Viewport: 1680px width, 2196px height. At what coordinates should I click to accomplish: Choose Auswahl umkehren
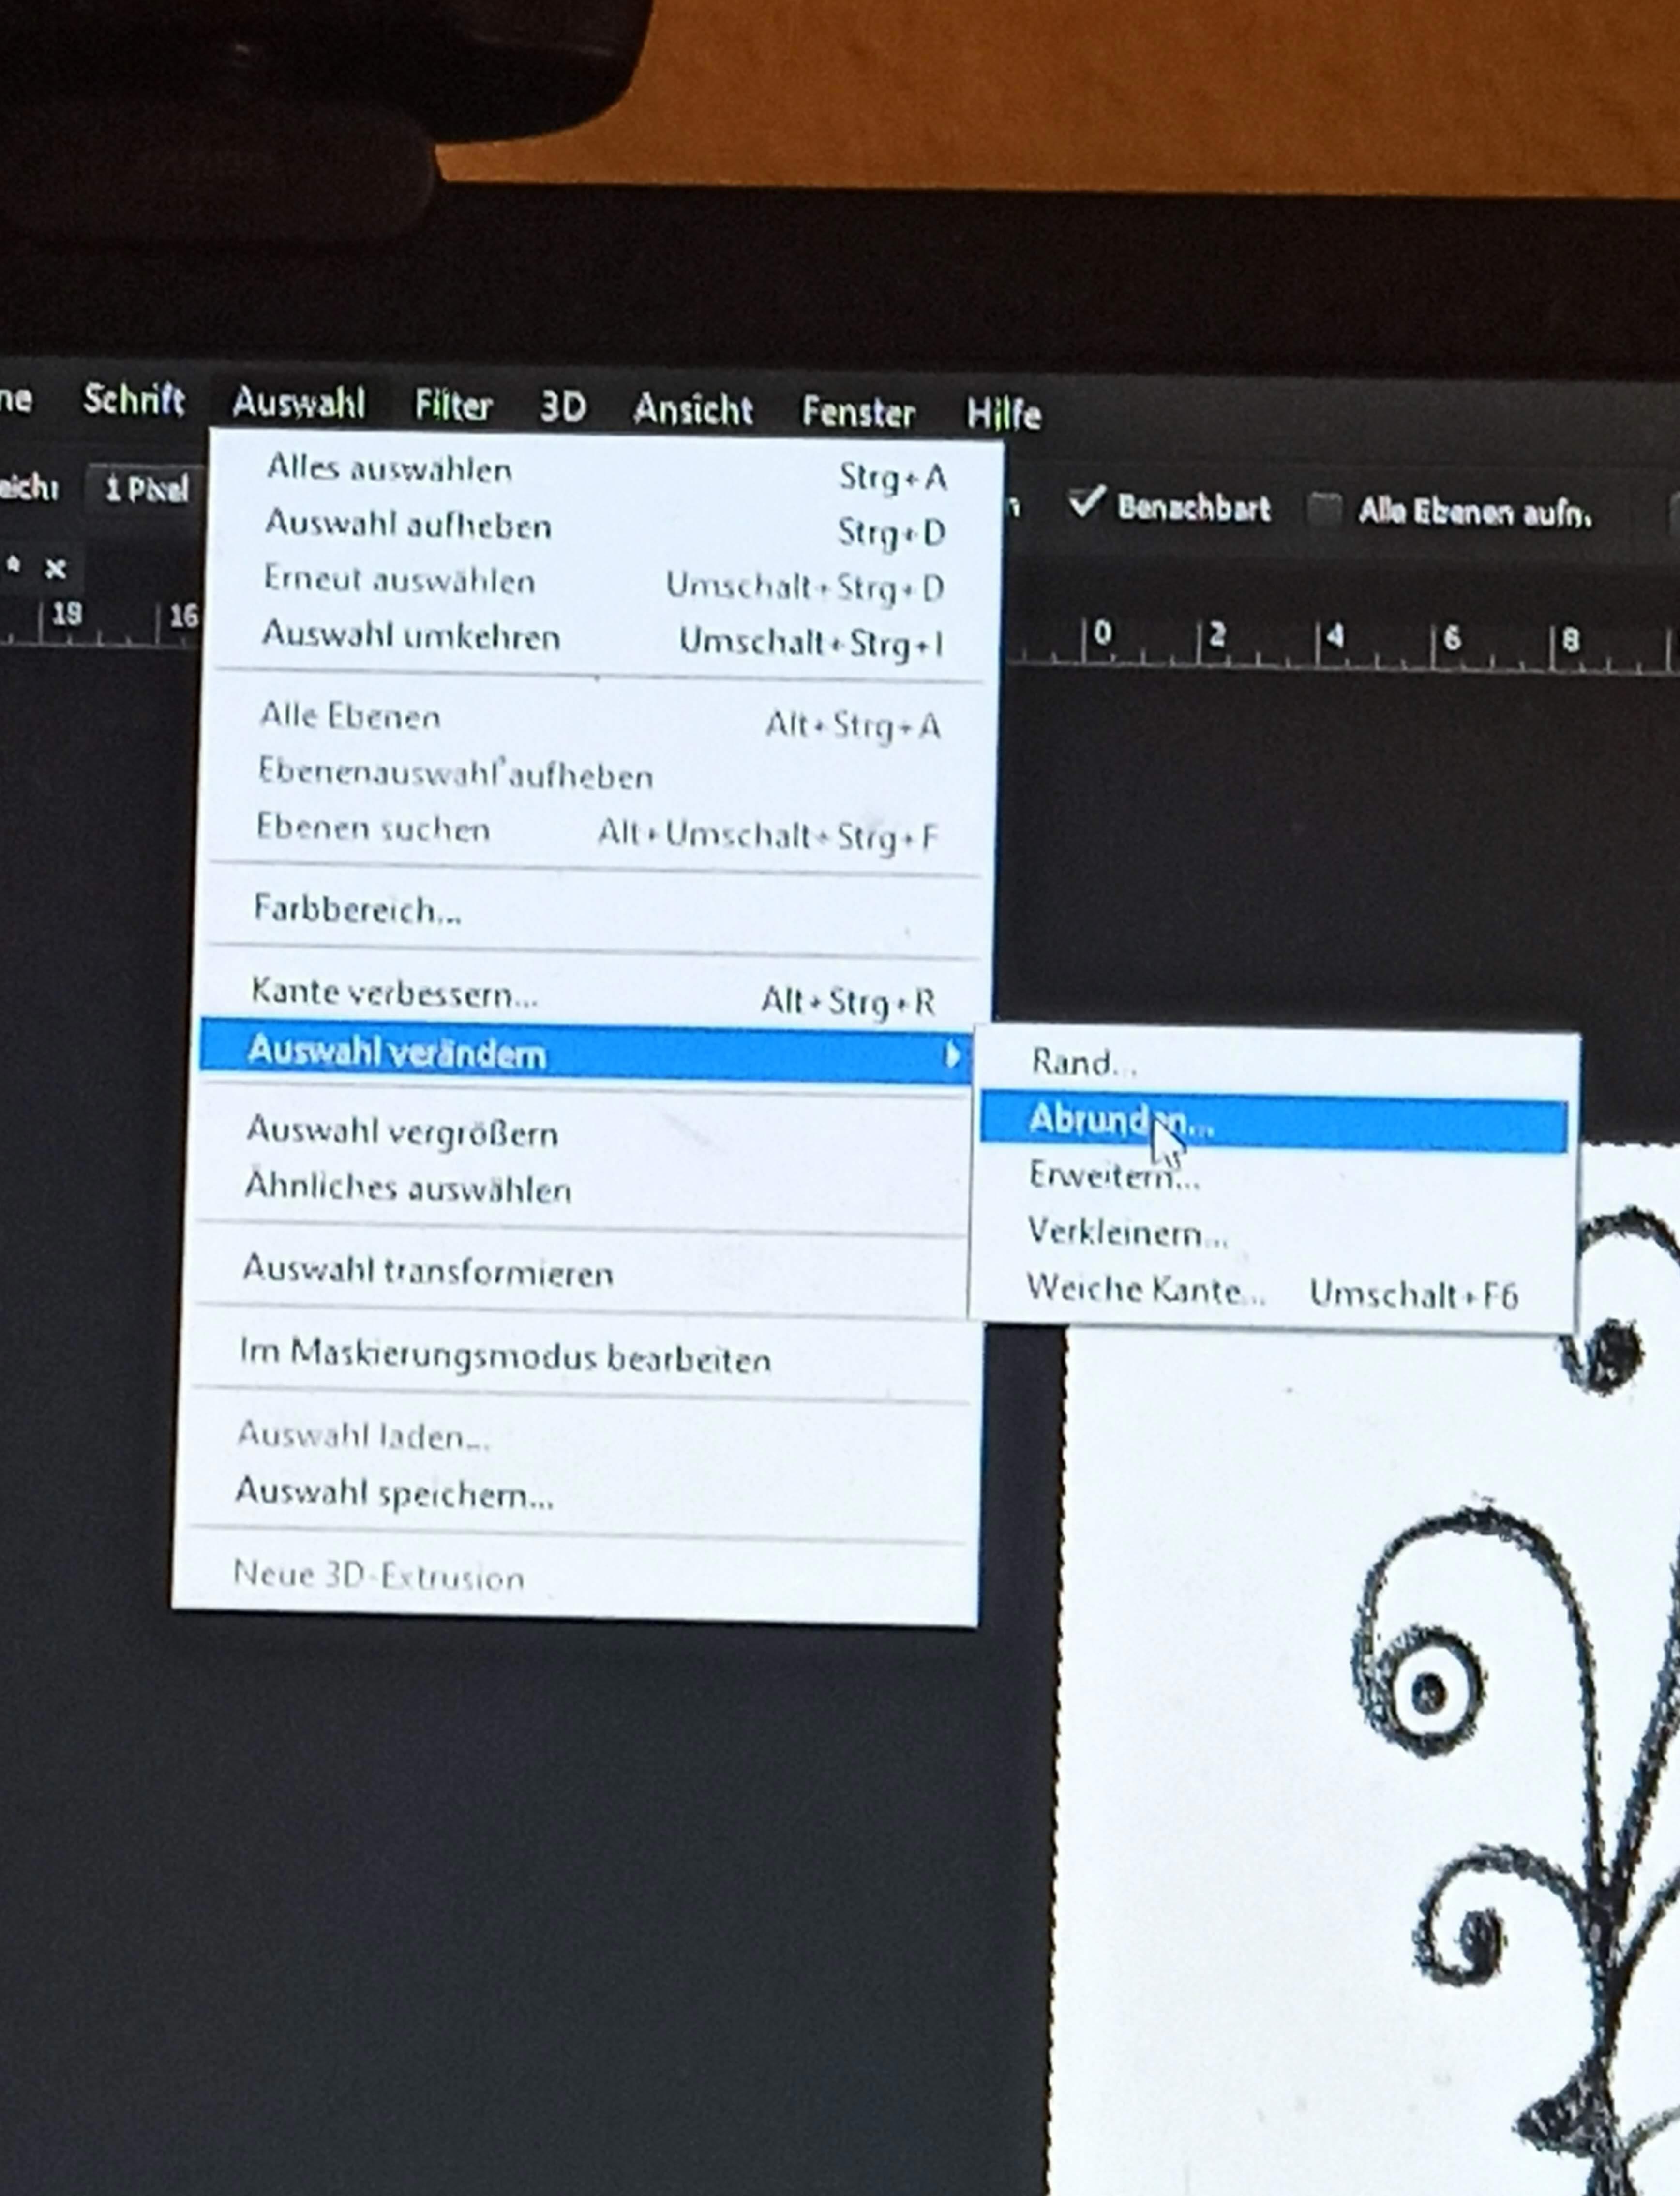tap(411, 636)
